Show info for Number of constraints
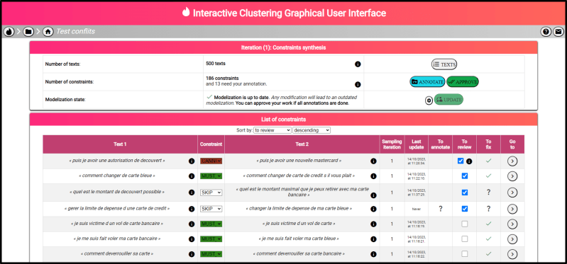 [358, 84]
